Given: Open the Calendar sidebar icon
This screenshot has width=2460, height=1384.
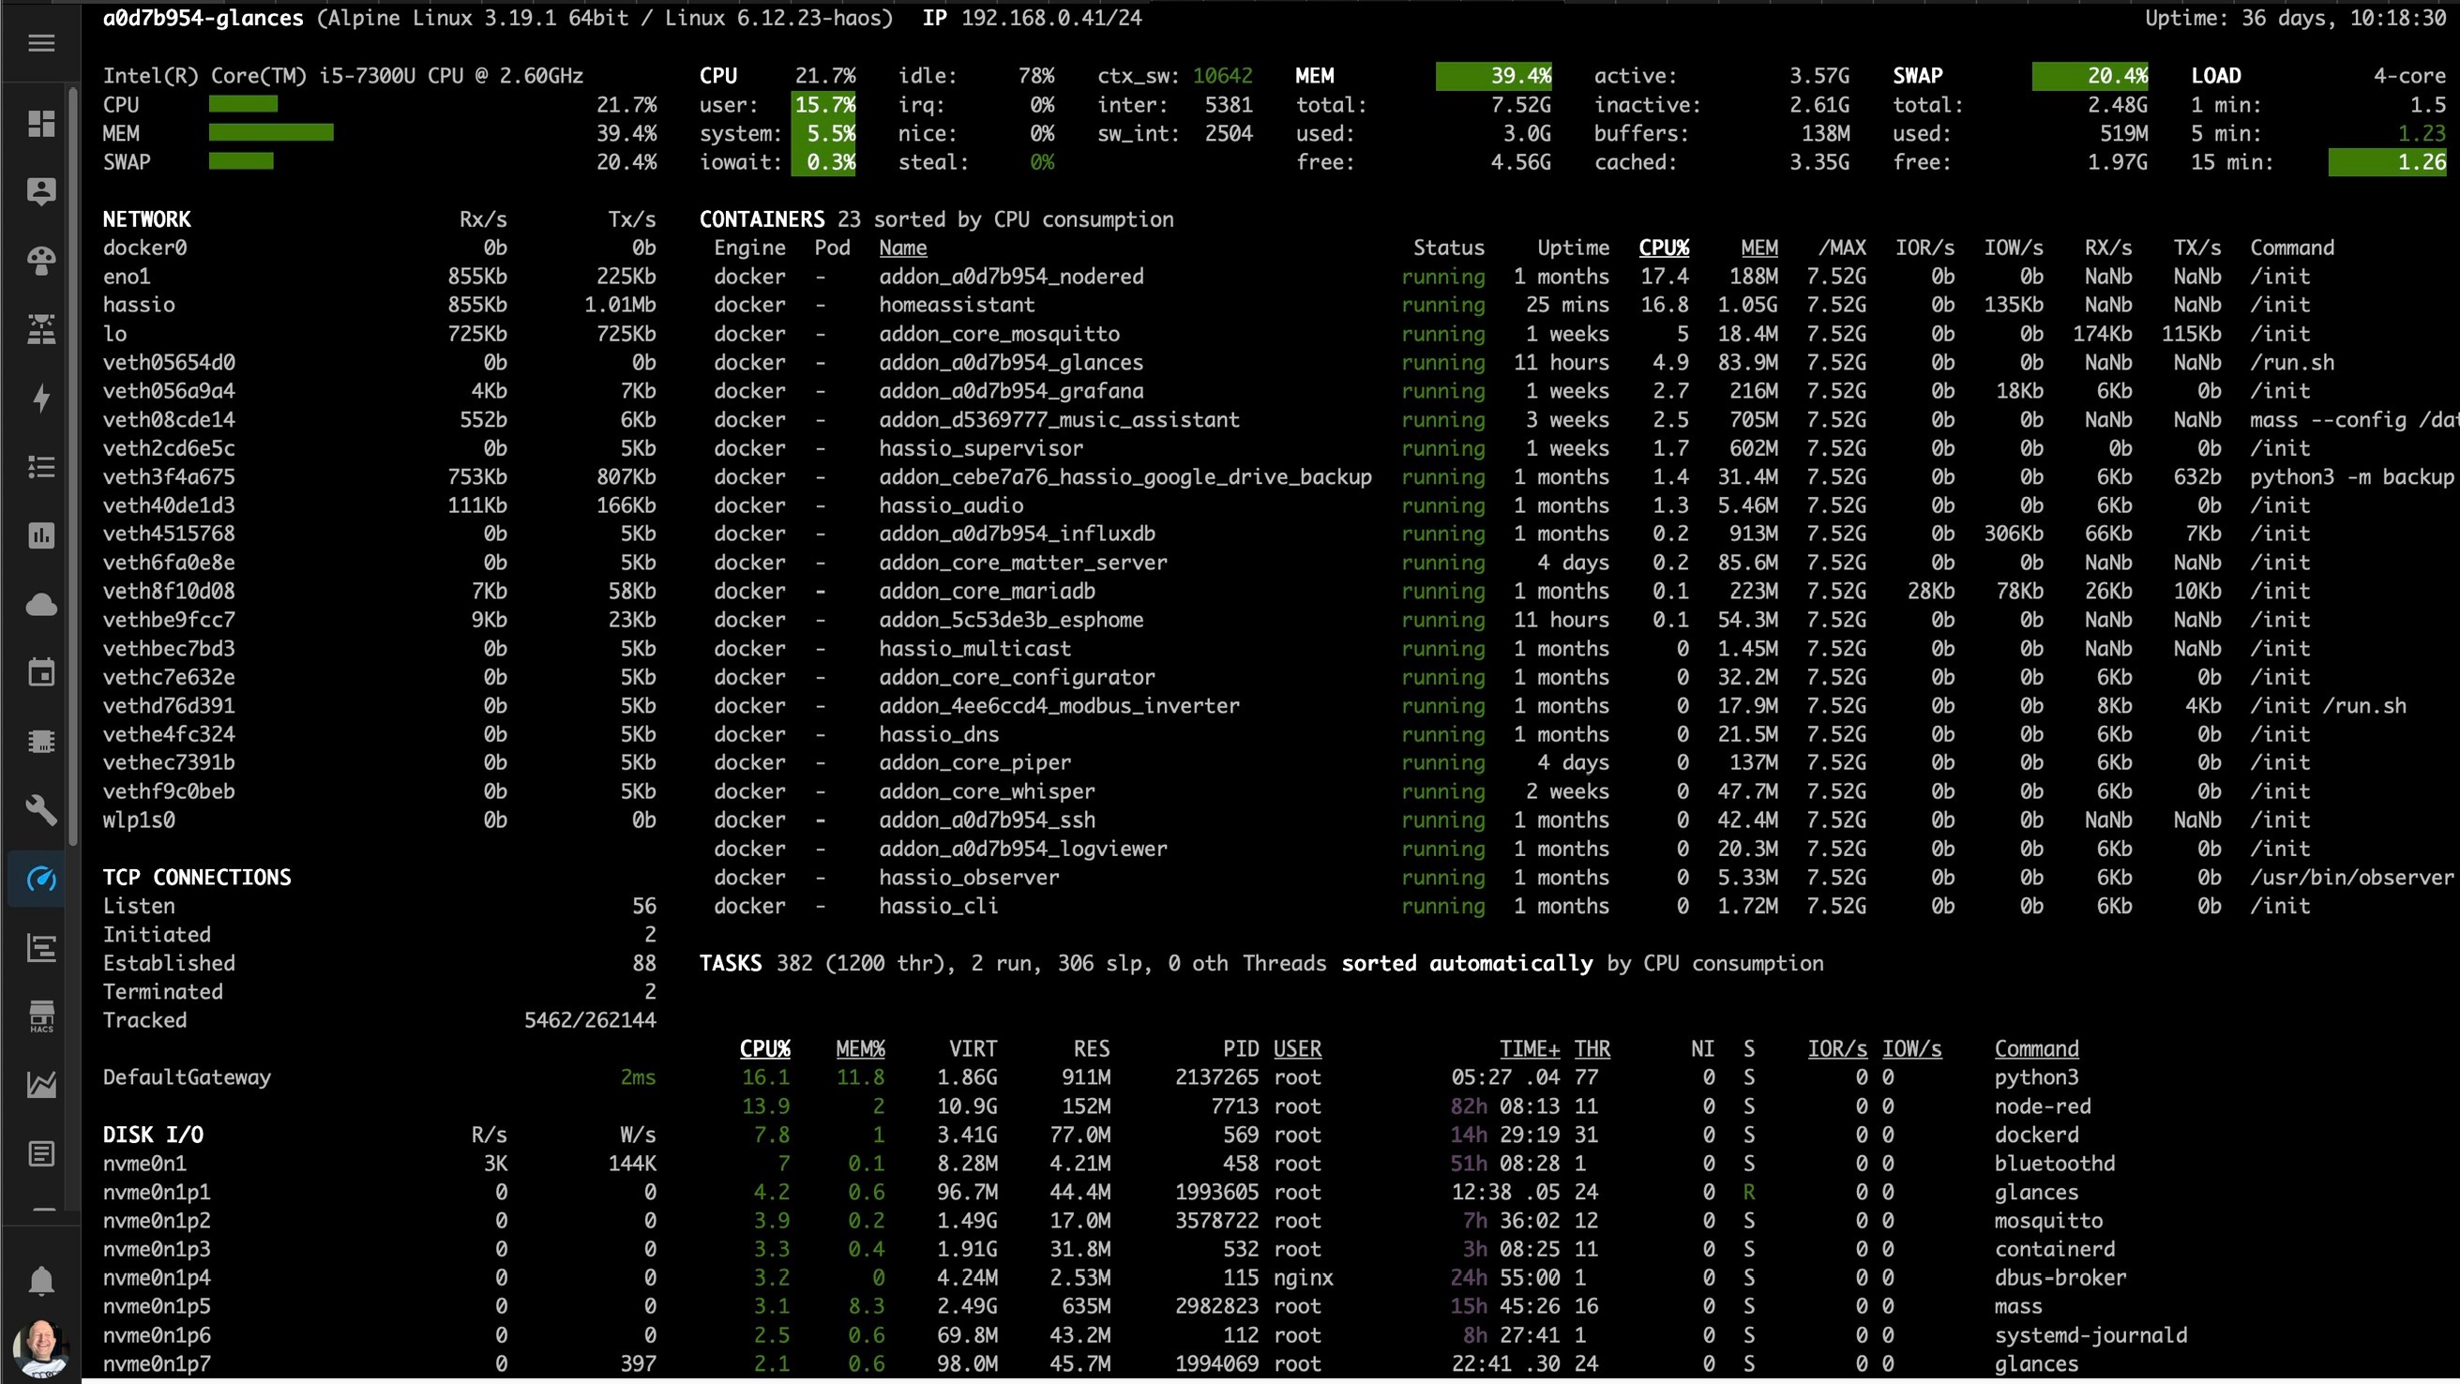Looking at the screenshot, I should [41, 673].
